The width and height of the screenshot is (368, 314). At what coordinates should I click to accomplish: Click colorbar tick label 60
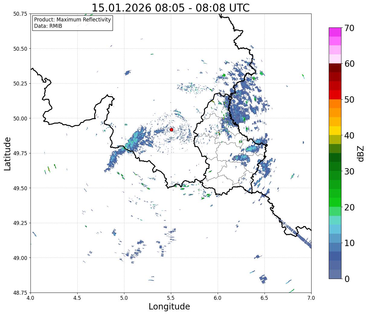tap(349, 64)
